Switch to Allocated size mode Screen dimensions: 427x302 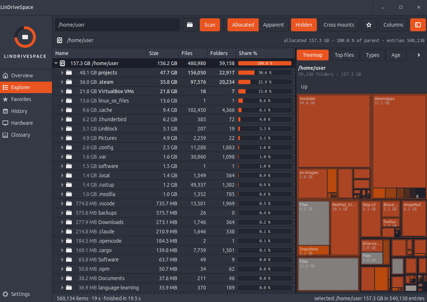[243, 25]
